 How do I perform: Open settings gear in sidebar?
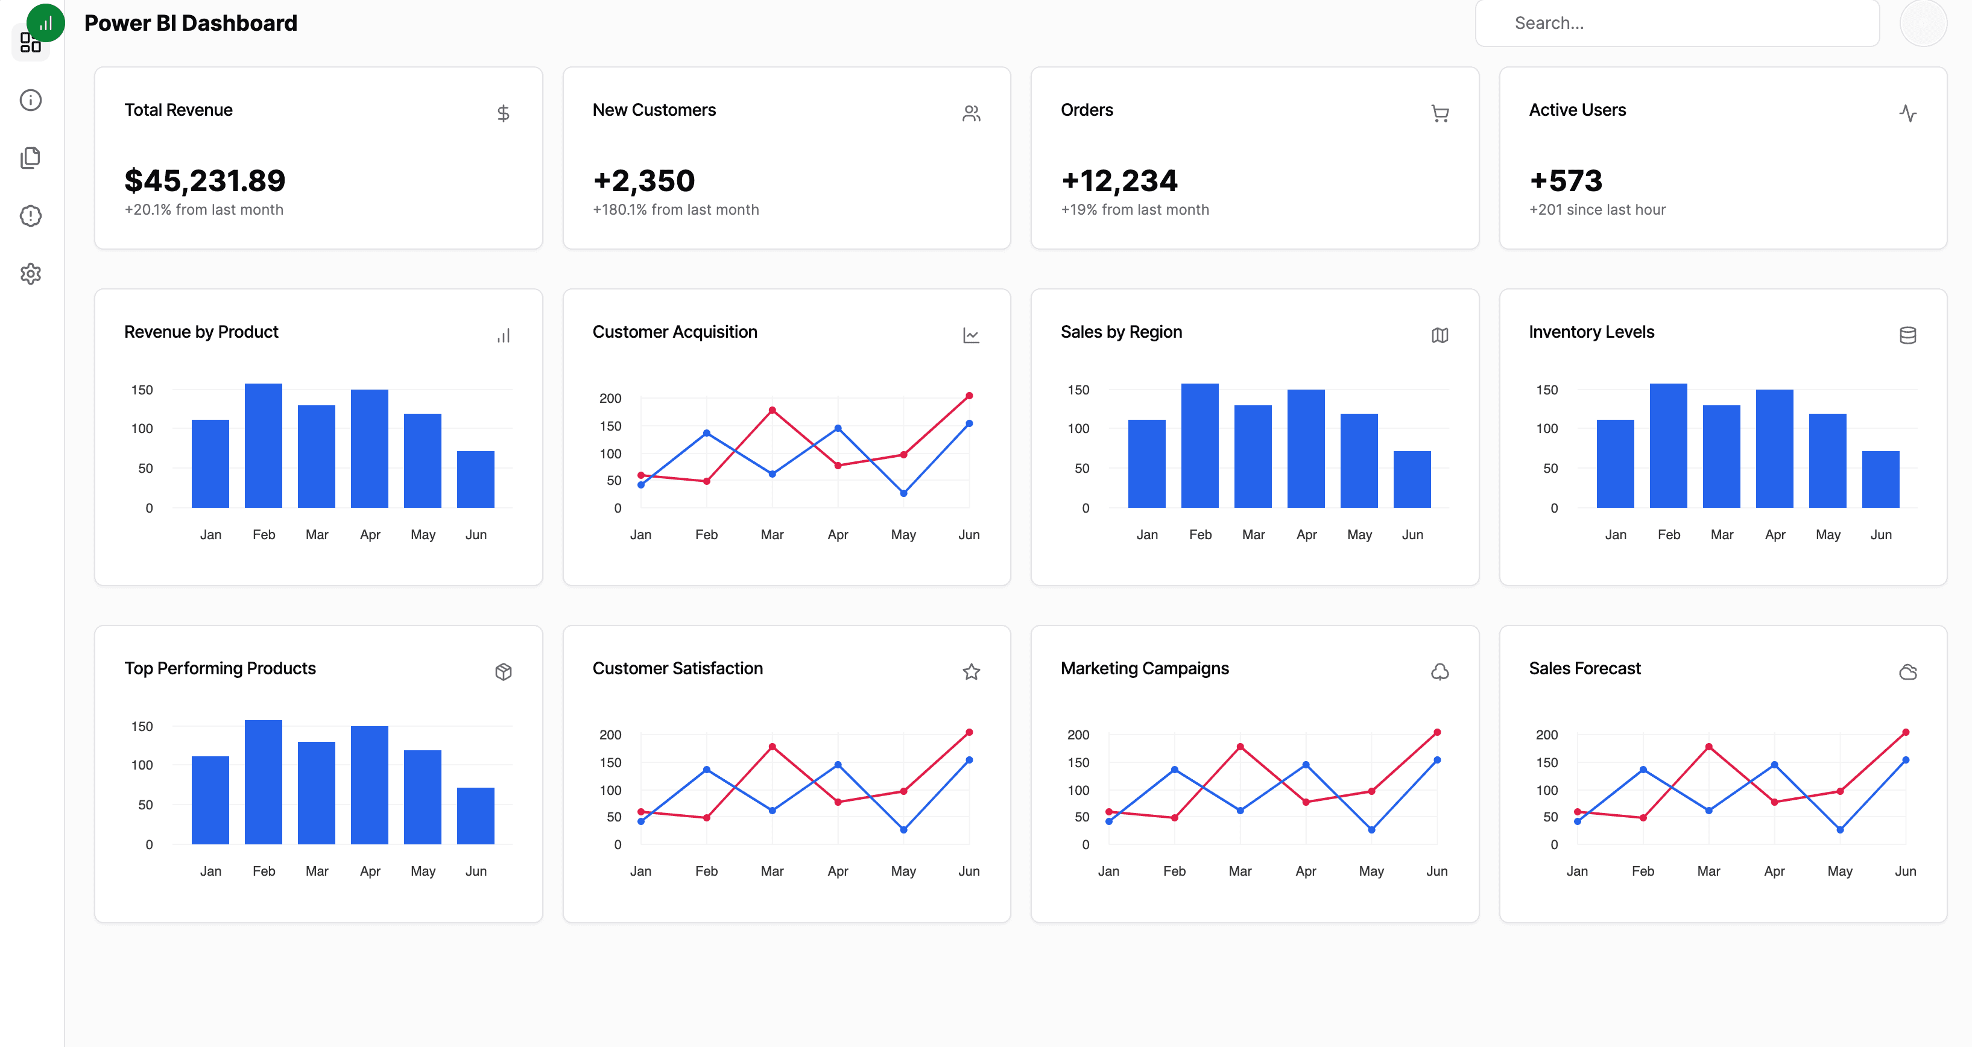(x=31, y=273)
